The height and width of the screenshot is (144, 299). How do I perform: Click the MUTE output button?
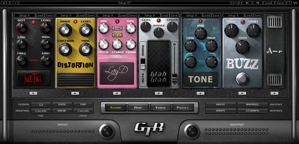221,105
